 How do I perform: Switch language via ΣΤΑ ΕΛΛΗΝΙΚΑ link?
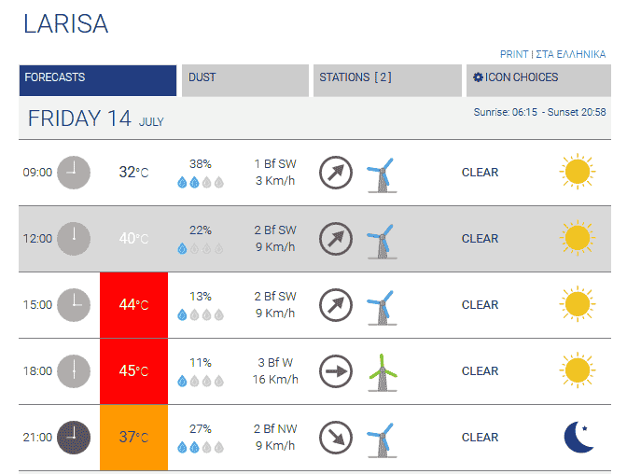pos(571,54)
